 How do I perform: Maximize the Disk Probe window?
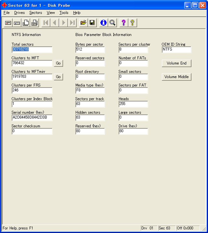(195, 6)
